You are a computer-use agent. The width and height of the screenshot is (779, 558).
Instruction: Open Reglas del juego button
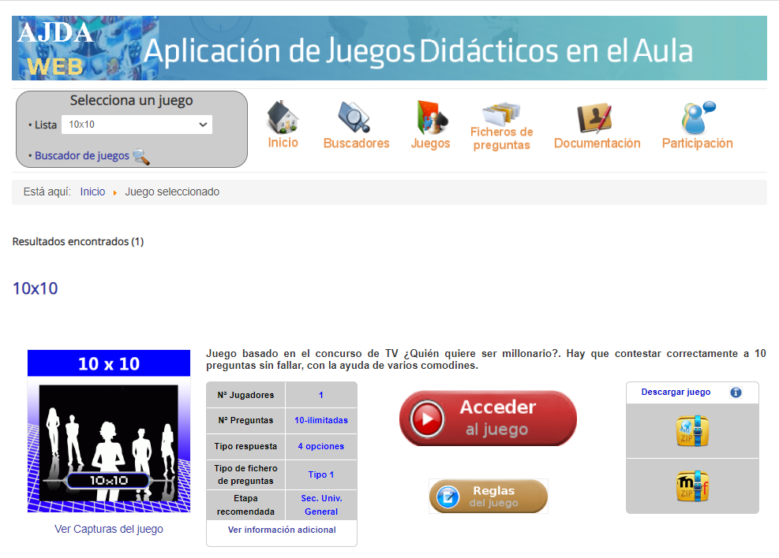pos(489,497)
